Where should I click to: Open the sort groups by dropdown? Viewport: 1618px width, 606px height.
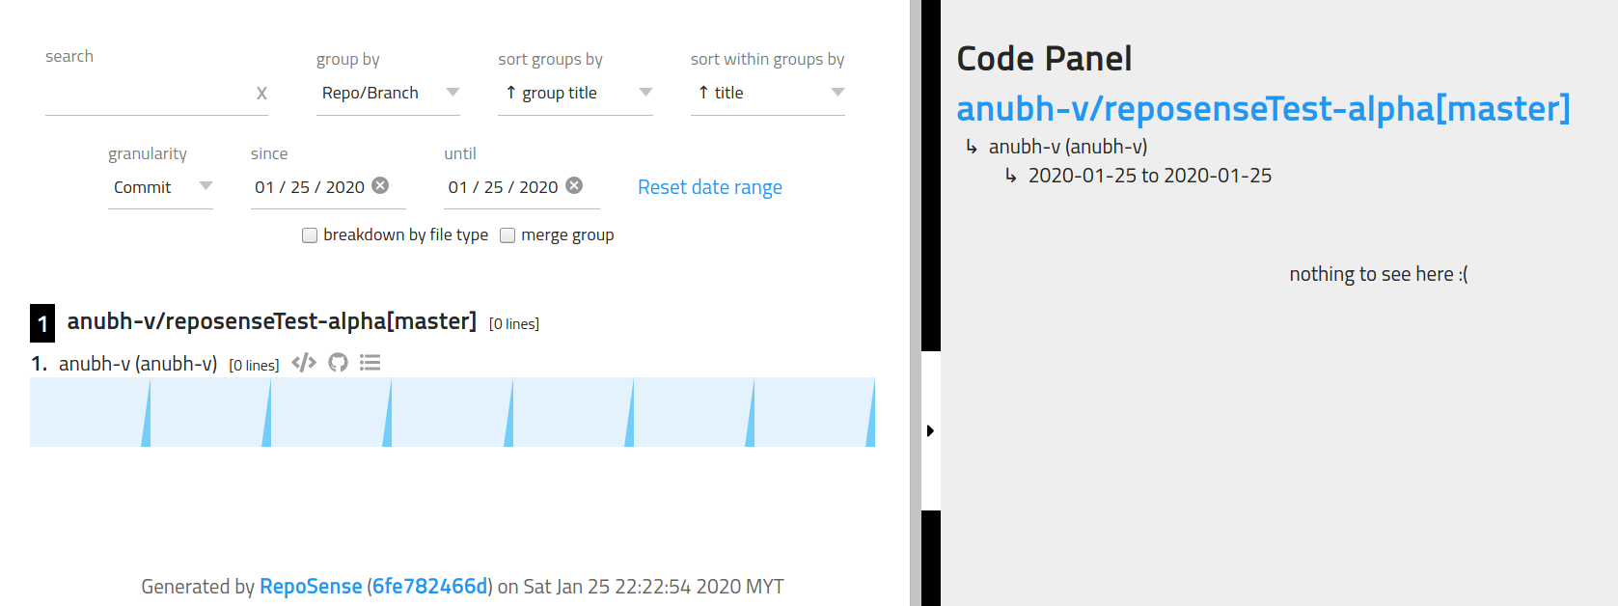(x=644, y=92)
